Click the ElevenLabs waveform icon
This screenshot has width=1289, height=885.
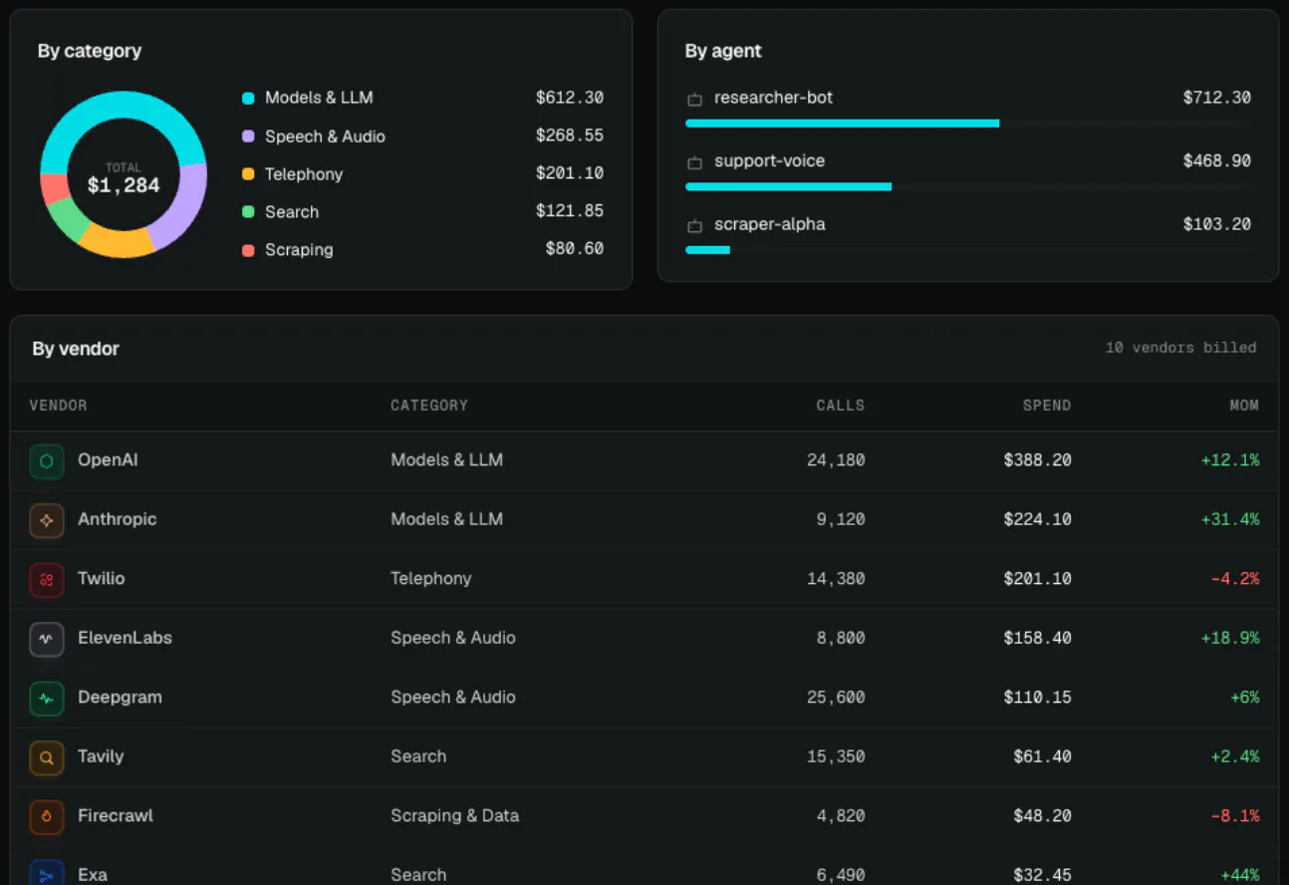pyautogui.click(x=47, y=639)
